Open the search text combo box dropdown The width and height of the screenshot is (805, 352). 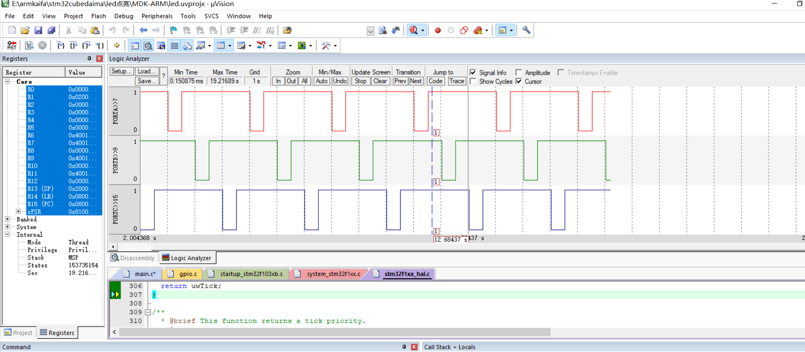(370, 31)
